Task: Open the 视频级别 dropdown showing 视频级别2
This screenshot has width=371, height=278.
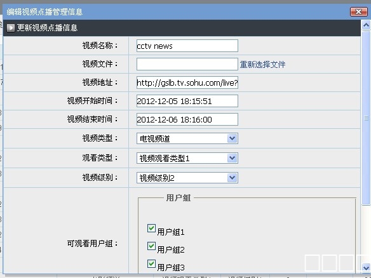Action: (187, 178)
